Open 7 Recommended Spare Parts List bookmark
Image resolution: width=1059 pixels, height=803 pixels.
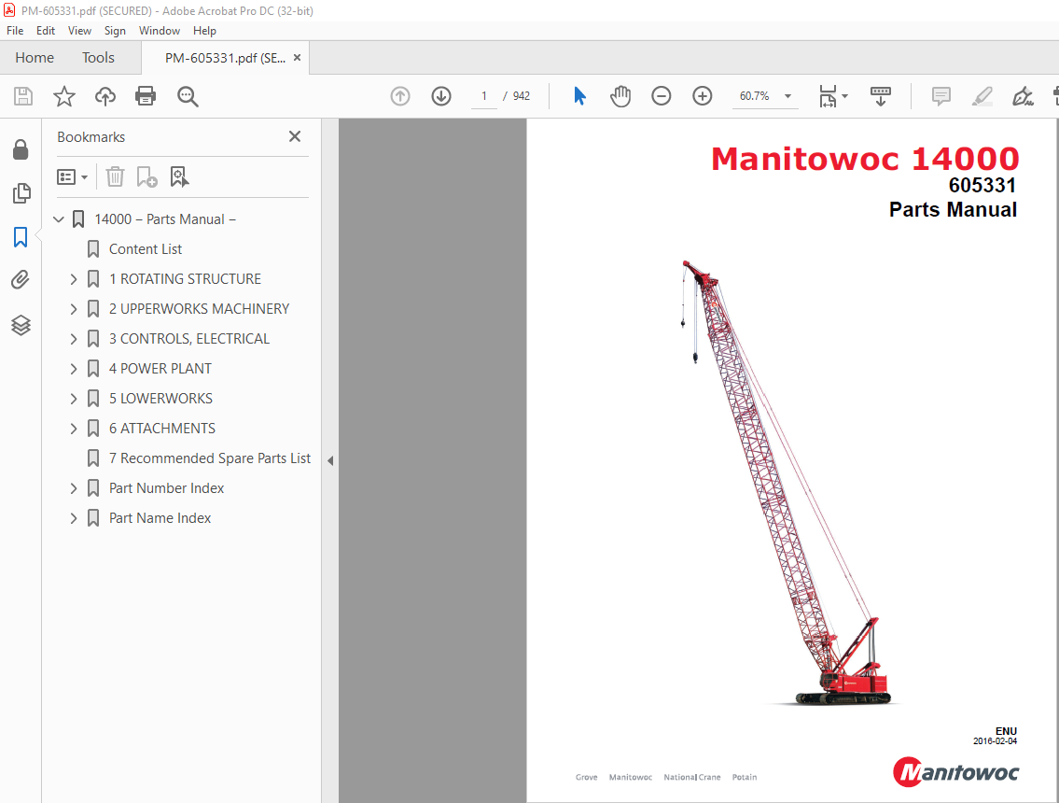(x=209, y=458)
